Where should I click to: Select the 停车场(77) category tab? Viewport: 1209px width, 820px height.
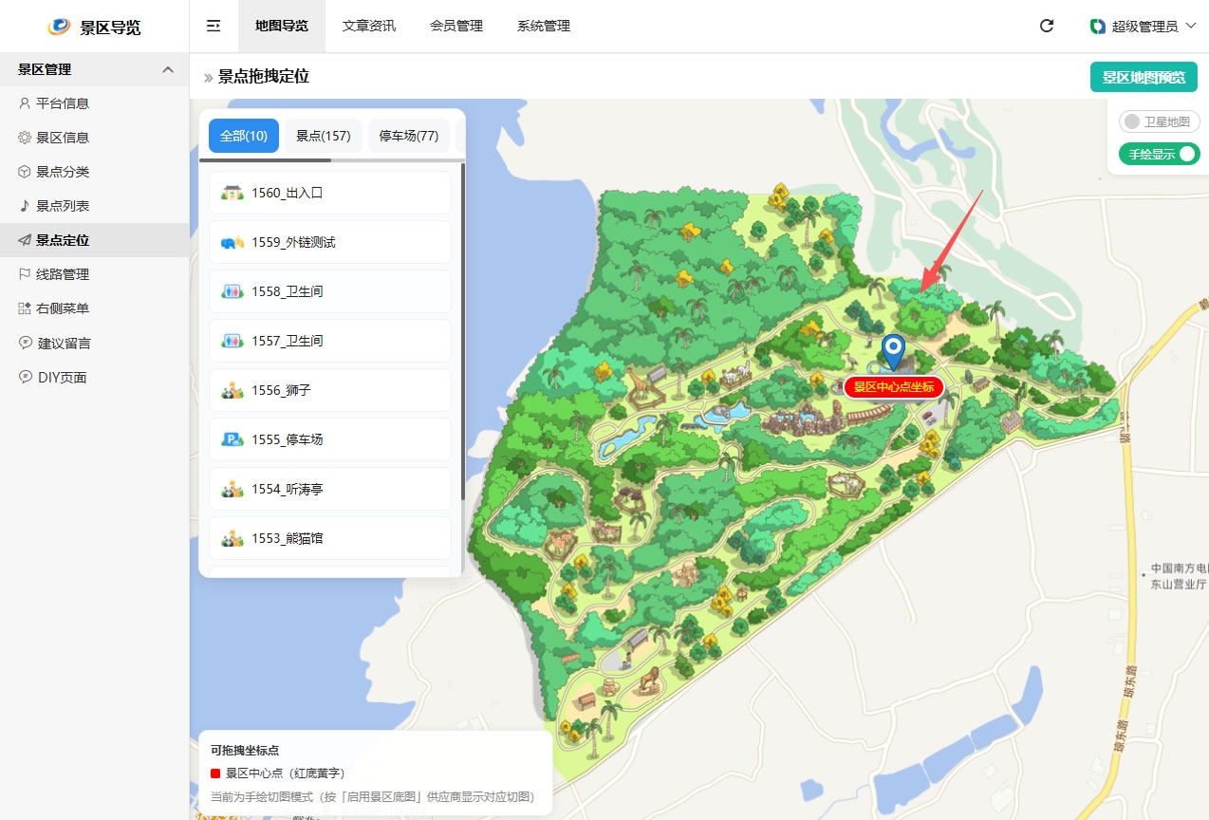[409, 136]
